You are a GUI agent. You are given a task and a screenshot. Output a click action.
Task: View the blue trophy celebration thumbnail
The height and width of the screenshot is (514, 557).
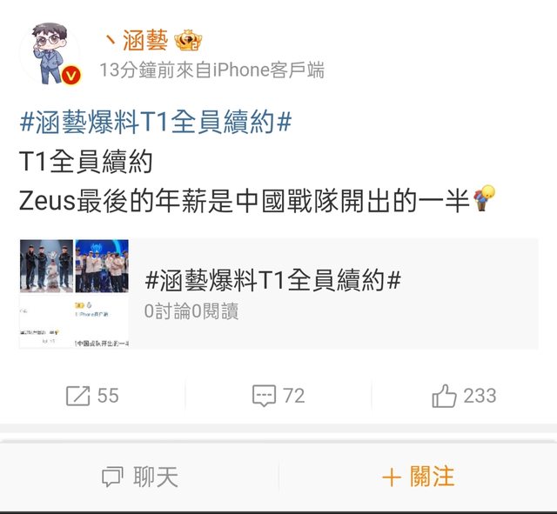click(x=102, y=266)
